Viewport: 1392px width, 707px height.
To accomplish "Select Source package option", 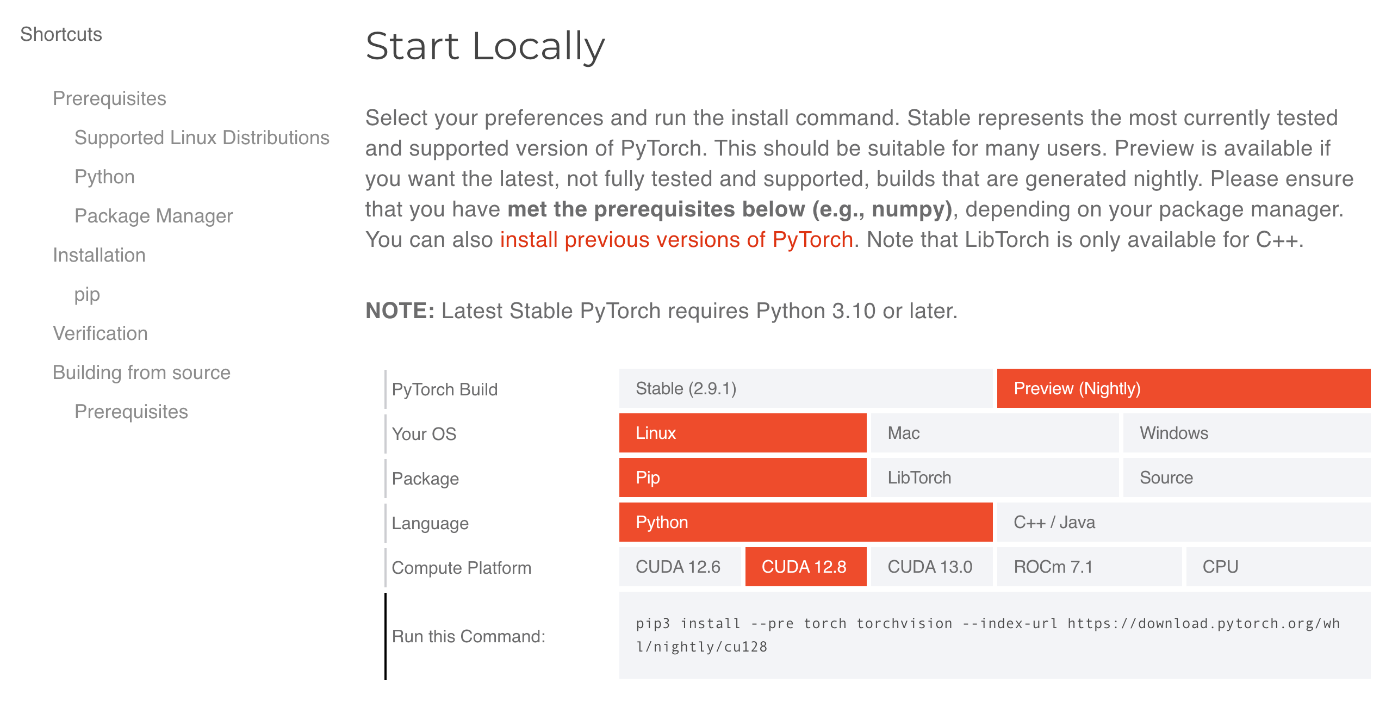I will pyautogui.click(x=1246, y=477).
